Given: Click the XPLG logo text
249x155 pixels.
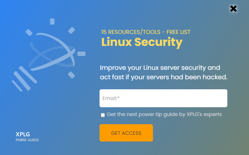Looking at the screenshot, I should (x=23, y=134).
